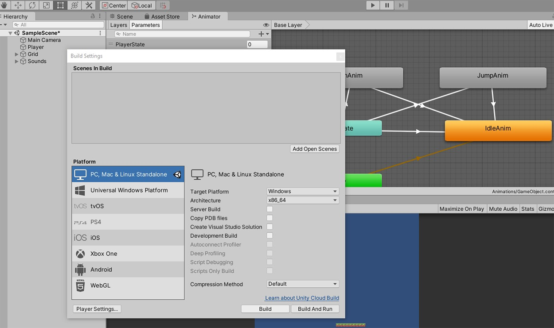Expand the Grid object in Hierarchy
Image resolution: width=554 pixels, height=328 pixels.
tap(17, 54)
